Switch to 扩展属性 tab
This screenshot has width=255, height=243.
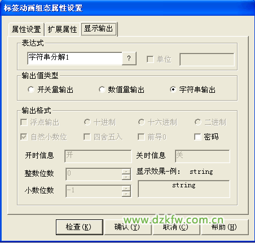click(x=62, y=29)
